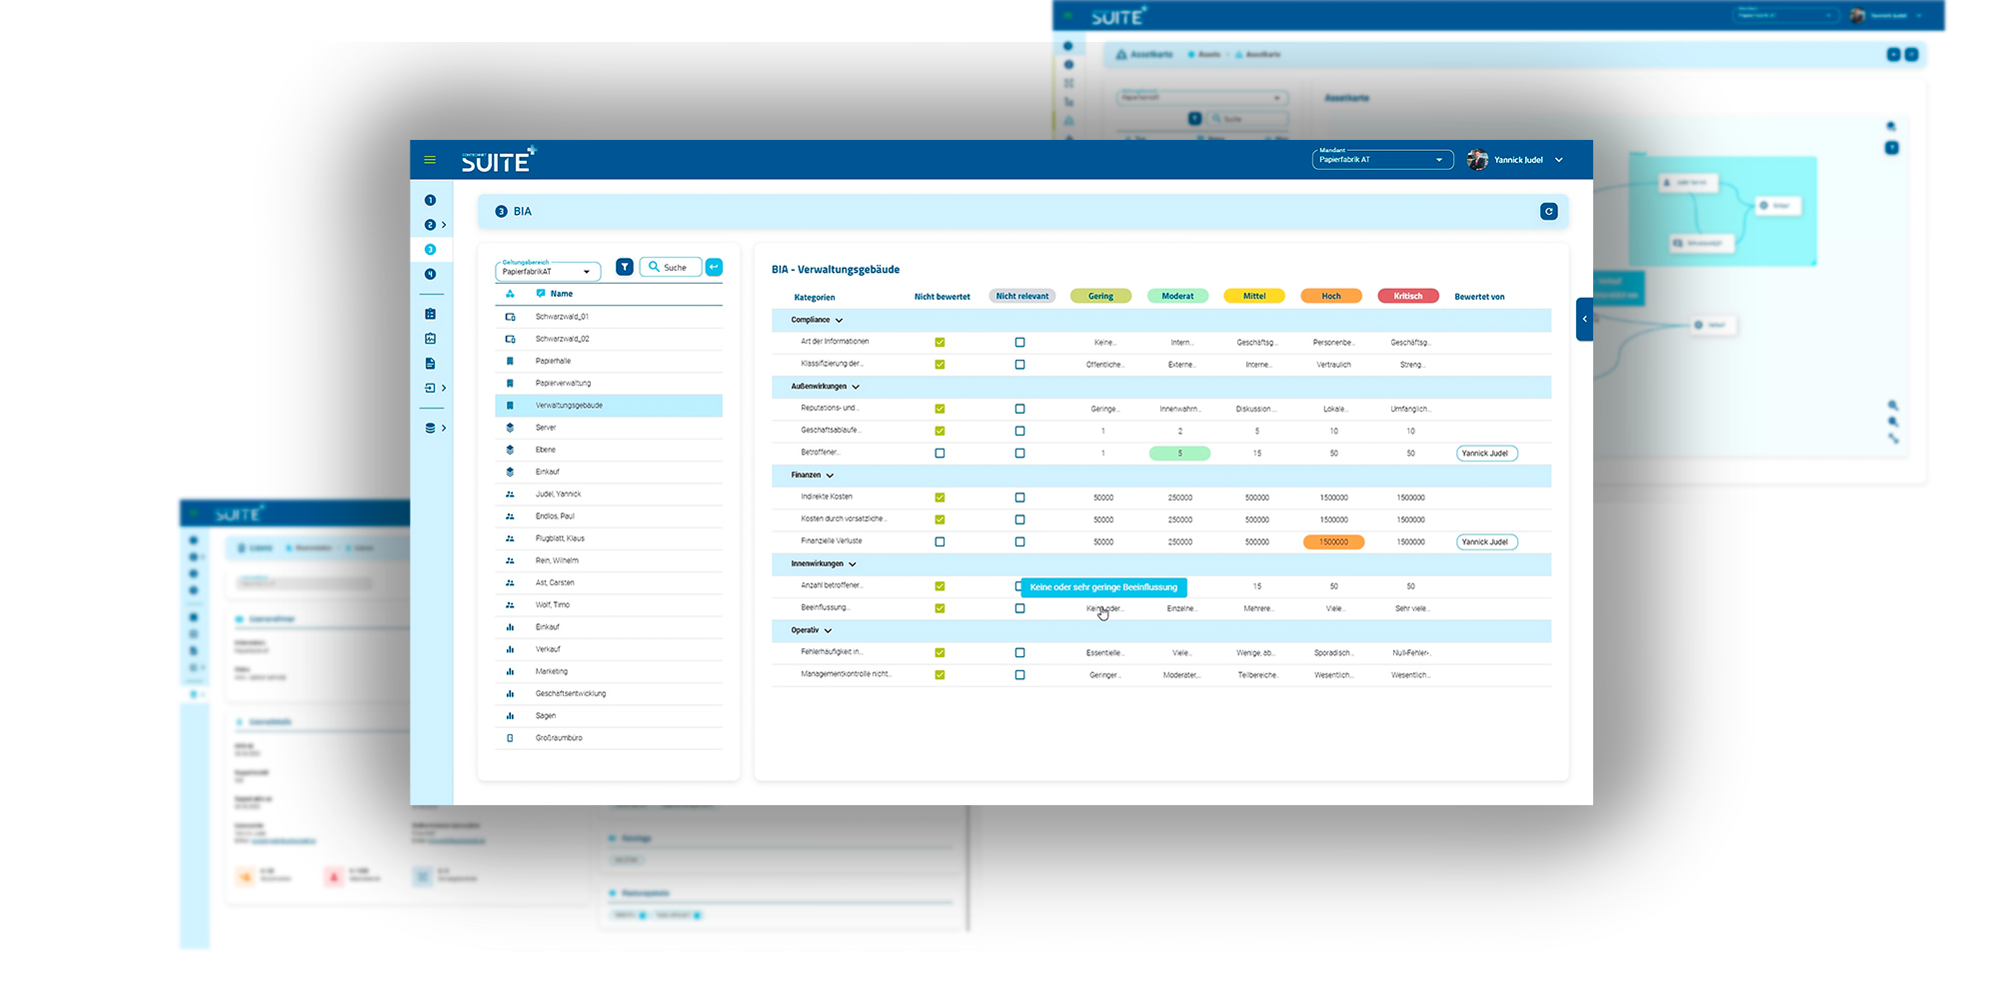Click the filter funnel icon above the asset list
This screenshot has height=999, width=1999.
coord(624,267)
